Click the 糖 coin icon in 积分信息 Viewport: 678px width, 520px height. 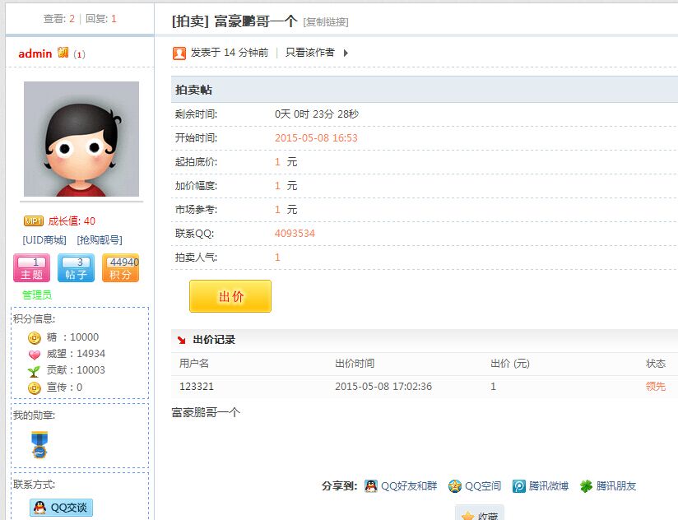pos(33,337)
